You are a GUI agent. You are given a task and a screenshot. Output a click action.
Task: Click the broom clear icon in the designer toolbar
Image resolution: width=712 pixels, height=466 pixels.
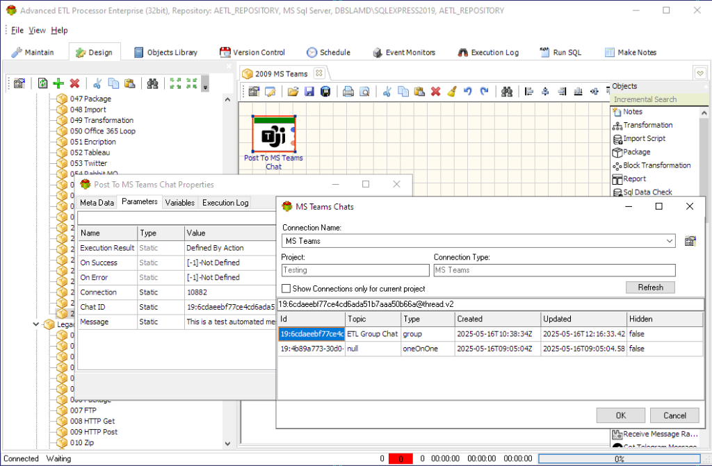pos(451,92)
